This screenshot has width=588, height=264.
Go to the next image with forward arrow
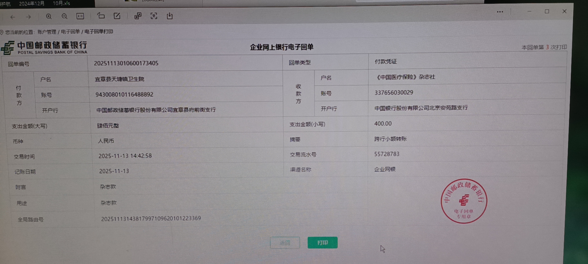pyautogui.click(x=28, y=17)
